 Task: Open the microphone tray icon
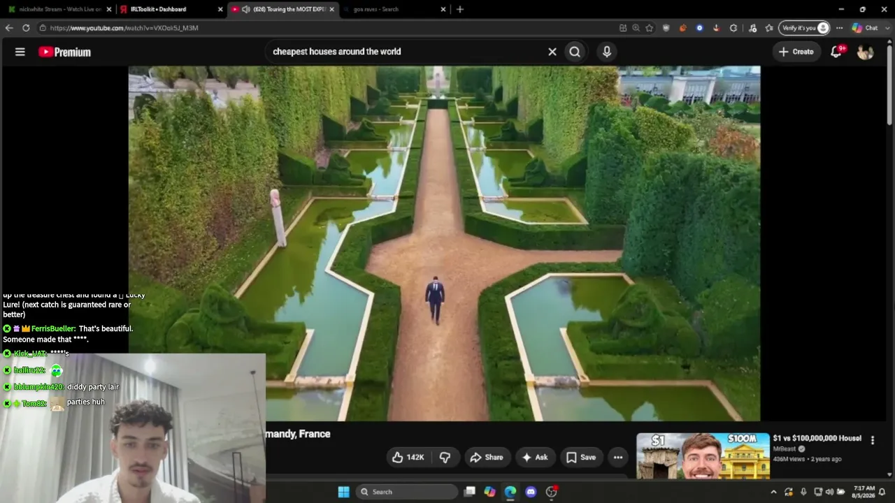tap(803, 492)
